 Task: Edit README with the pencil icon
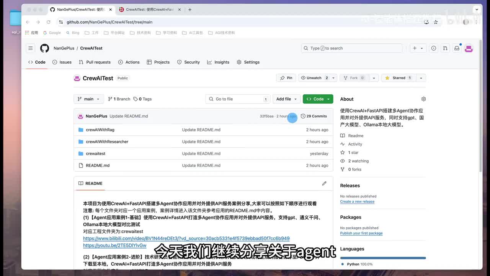(324, 183)
